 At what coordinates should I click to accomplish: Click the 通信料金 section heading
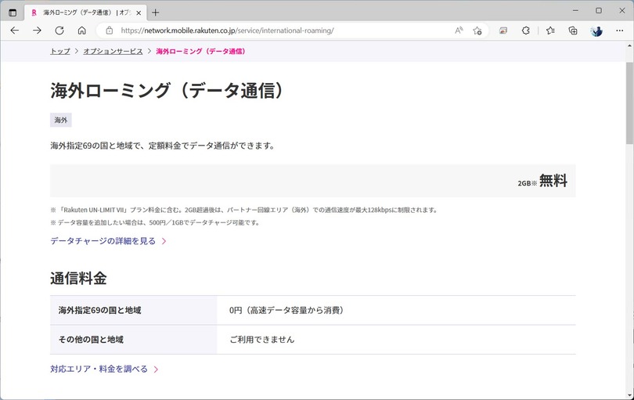coord(78,278)
